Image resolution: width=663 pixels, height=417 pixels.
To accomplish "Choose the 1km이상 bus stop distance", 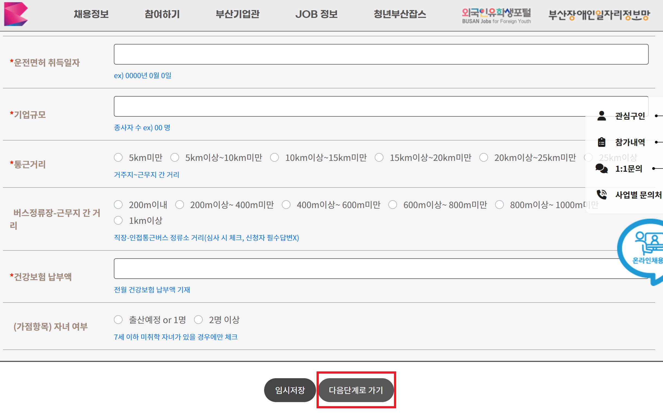I will tap(118, 220).
